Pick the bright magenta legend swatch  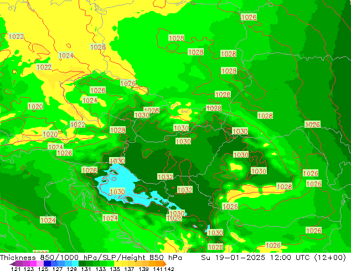tap(33, 263)
